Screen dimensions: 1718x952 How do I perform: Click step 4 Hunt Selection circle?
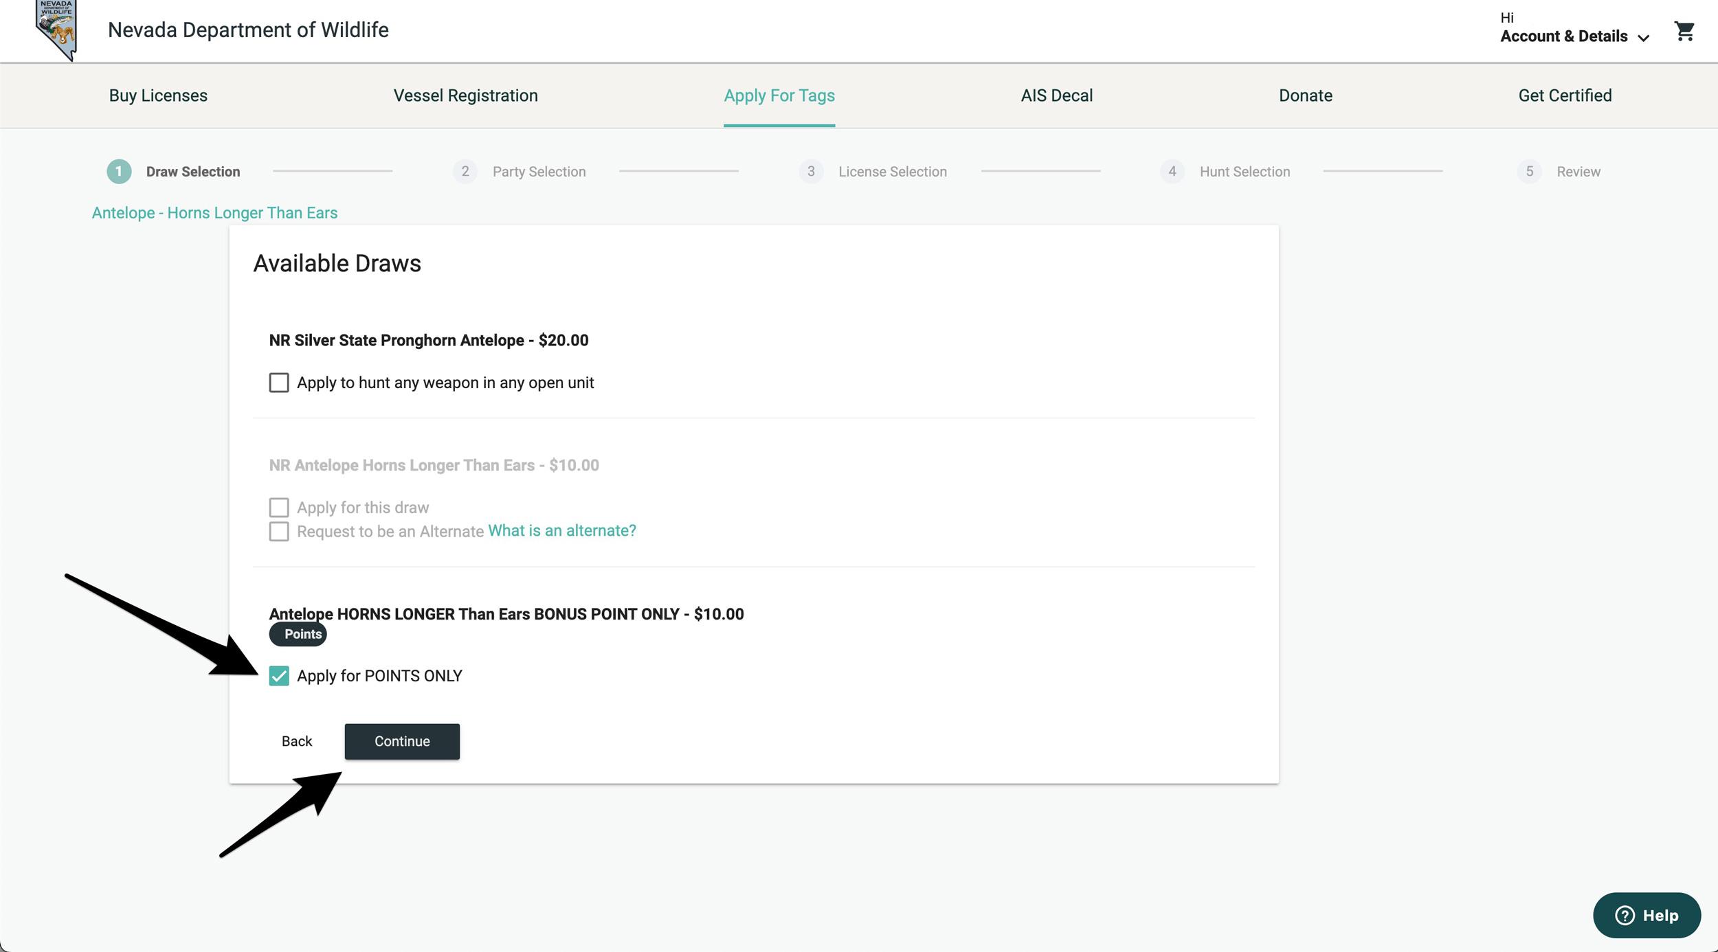(1172, 171)
